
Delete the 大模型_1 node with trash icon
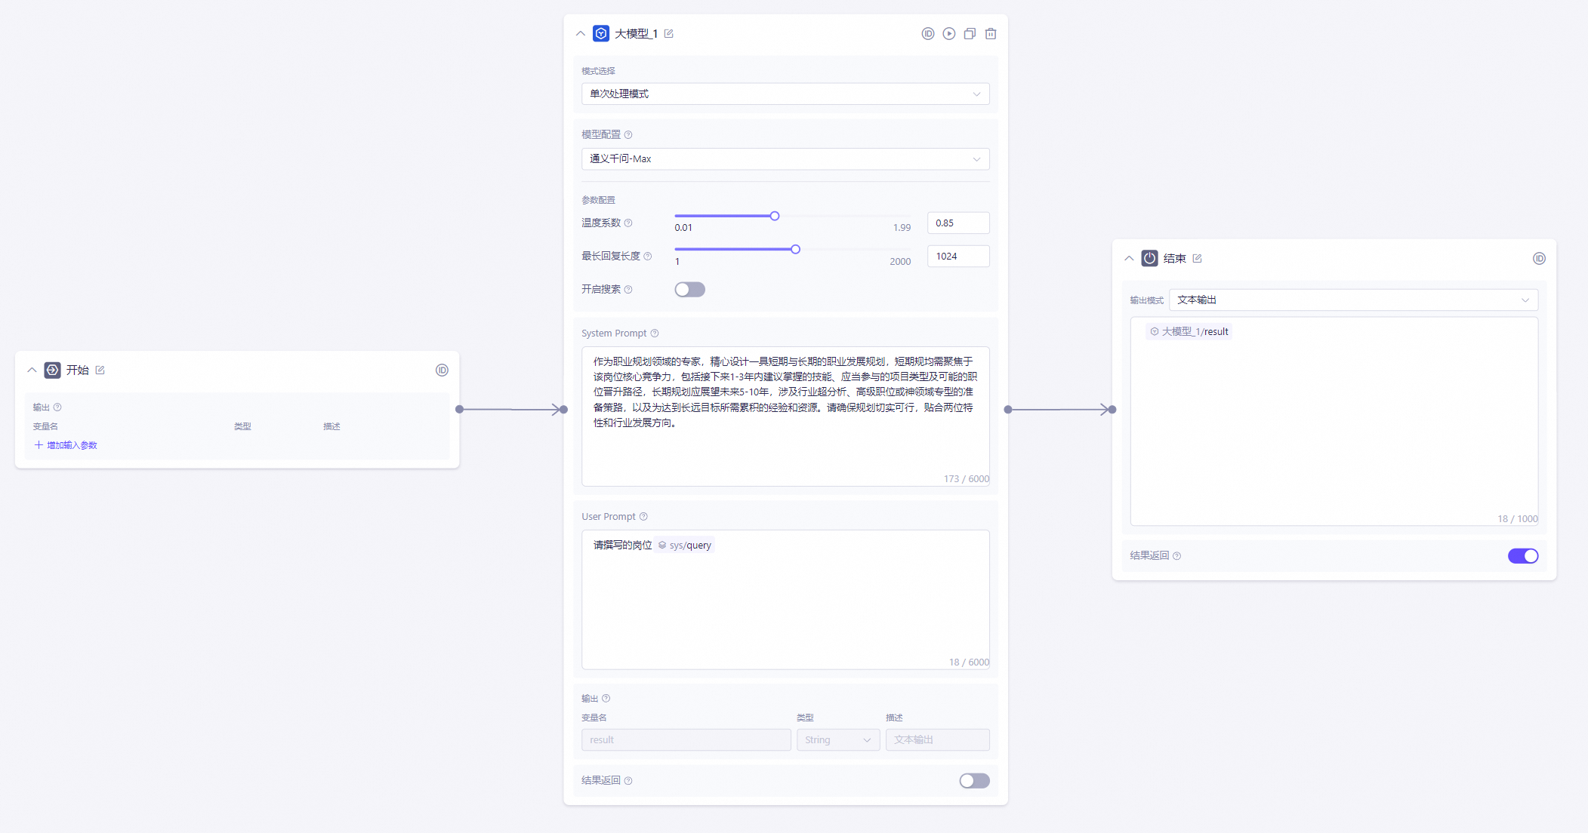(991, 34)
